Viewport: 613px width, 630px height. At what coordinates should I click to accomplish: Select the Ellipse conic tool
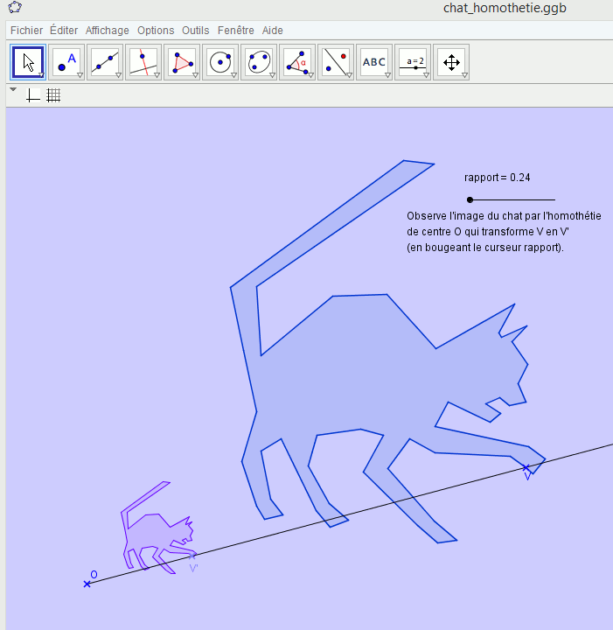point(259,62)
